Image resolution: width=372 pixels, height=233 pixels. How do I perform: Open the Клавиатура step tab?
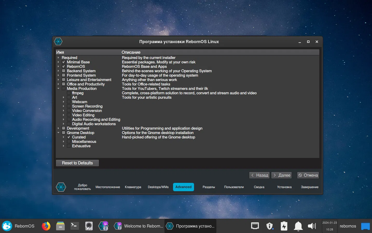click(133, 187)
